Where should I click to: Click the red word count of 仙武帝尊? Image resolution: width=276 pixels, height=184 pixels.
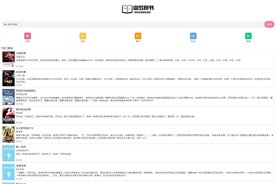19,85
